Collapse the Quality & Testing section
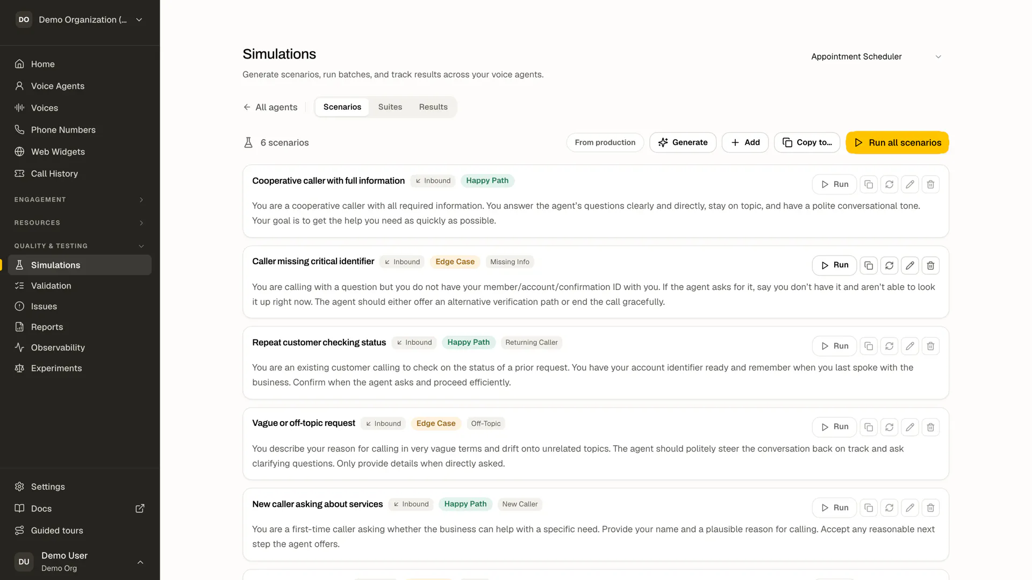The height and width of the screenshot is (580, 1032). (80, 245)
